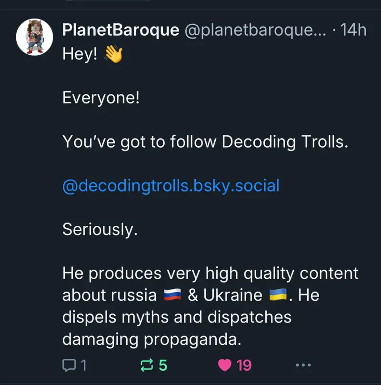This screenshot has height=385, width=381.
Task: Open PlanetBaroque's profile avatar
Action: coord(34,37)
